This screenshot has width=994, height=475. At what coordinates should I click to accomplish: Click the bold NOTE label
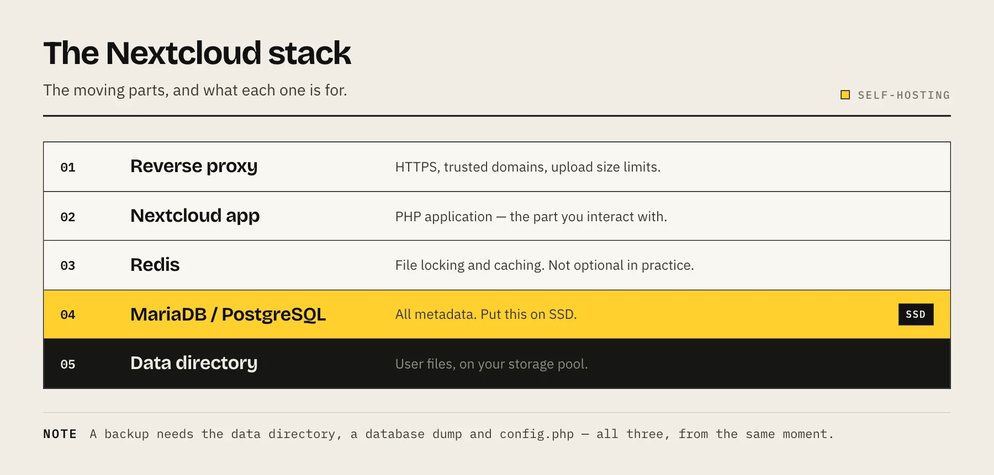pos(60,434)
